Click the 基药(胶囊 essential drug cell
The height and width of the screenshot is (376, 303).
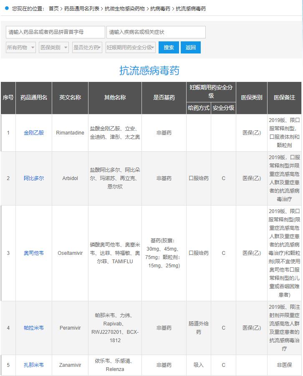(164, 253)
